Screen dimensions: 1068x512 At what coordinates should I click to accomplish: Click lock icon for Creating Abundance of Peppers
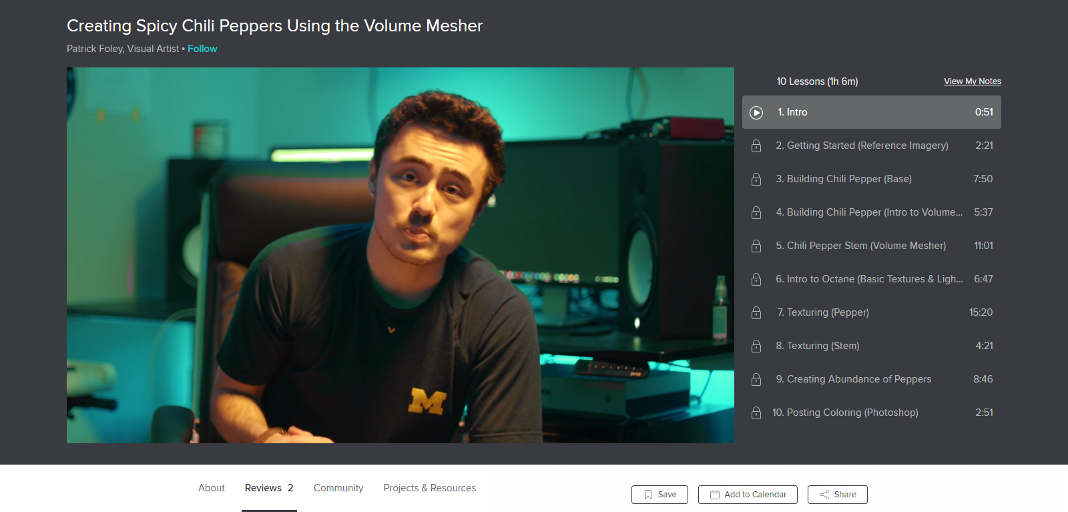(x=756, y=379)
